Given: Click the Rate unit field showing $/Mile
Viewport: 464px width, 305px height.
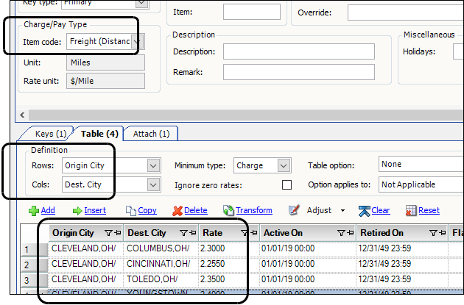Looking at the screenshot, I should (x=105, y=81).
